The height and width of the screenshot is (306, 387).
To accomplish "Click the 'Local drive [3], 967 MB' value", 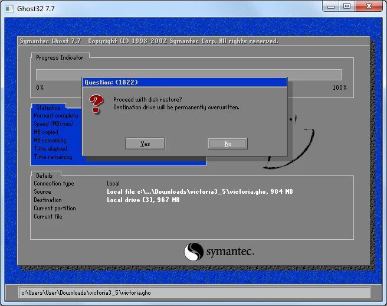I will pyautogui.click(x=143, y=200).
